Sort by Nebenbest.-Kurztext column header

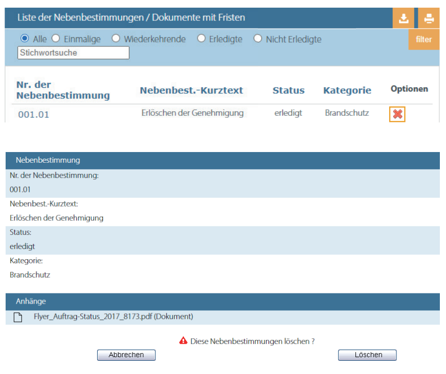coord(191,90)
